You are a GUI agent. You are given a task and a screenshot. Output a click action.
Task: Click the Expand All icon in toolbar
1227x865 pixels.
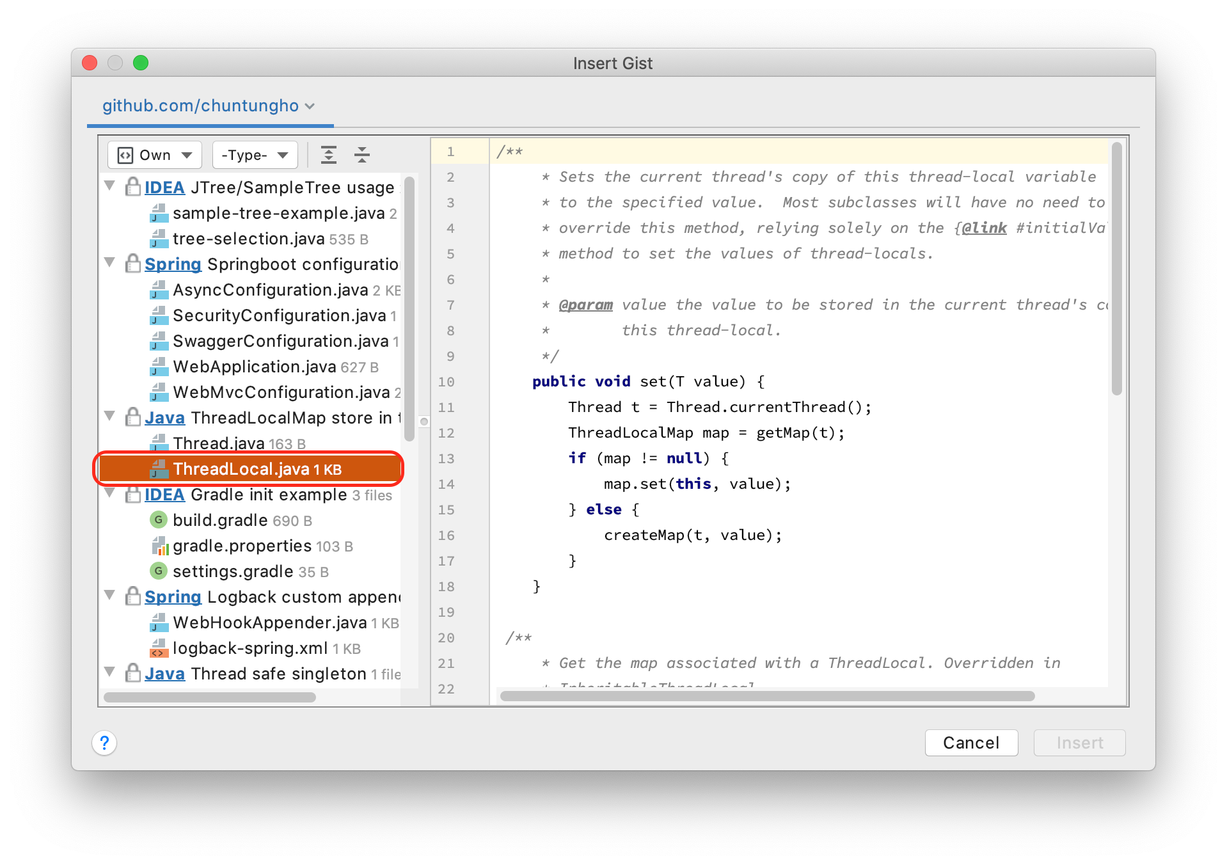point(329,155)
